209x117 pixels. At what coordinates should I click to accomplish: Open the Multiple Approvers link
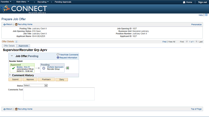tap(55, 67)
